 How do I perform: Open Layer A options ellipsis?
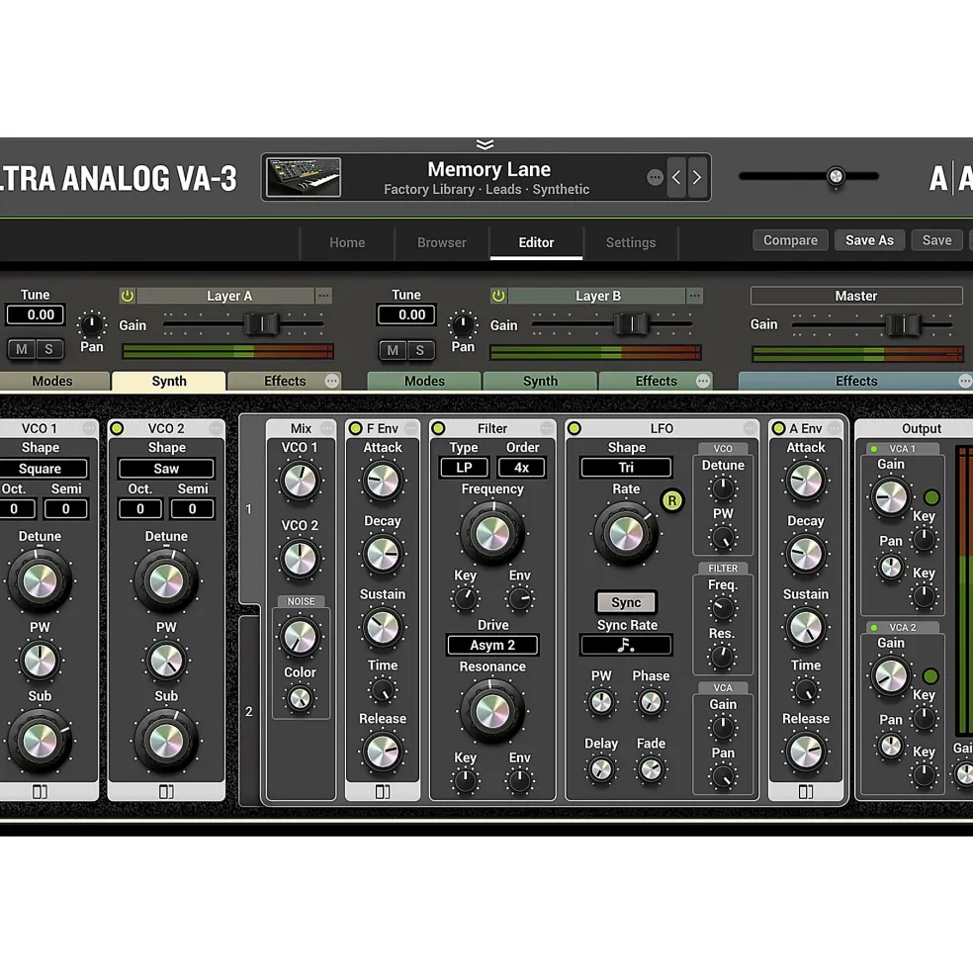323,296
